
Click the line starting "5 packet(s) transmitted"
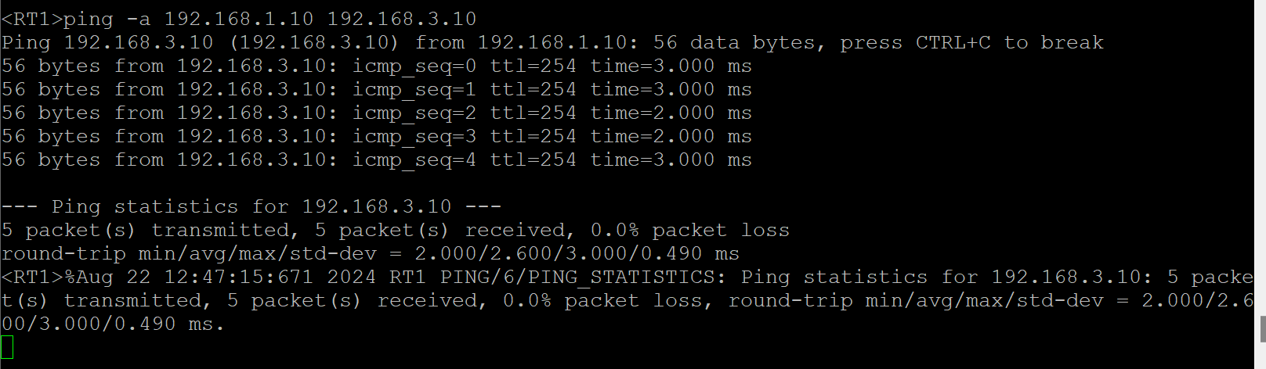(395, 230)
